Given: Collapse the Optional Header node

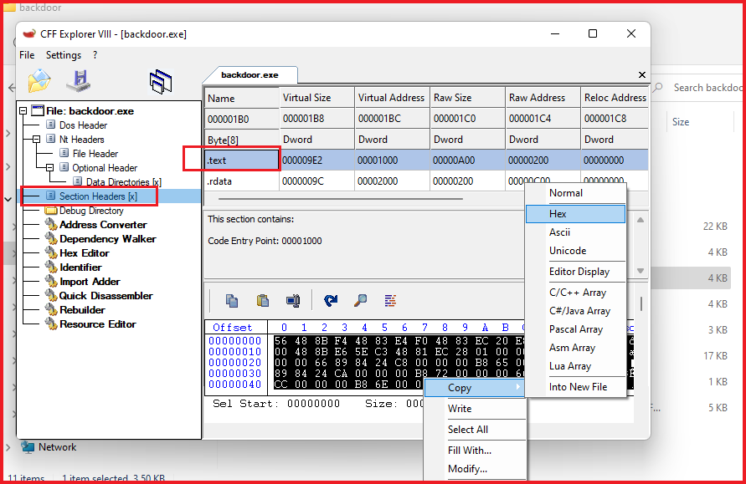Looking at the screenshot, I should (52, 167).
